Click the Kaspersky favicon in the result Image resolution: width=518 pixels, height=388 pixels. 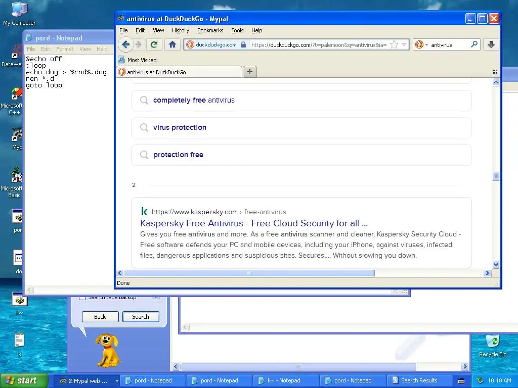pyautogui.click(x=144, y=212)
